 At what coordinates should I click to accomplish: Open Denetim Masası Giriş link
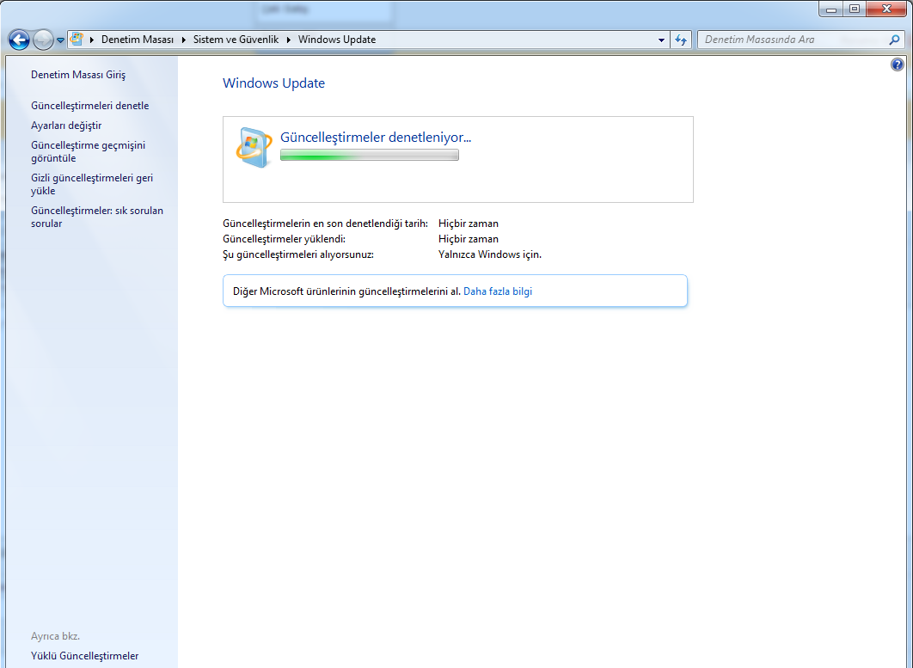point(78,75)
